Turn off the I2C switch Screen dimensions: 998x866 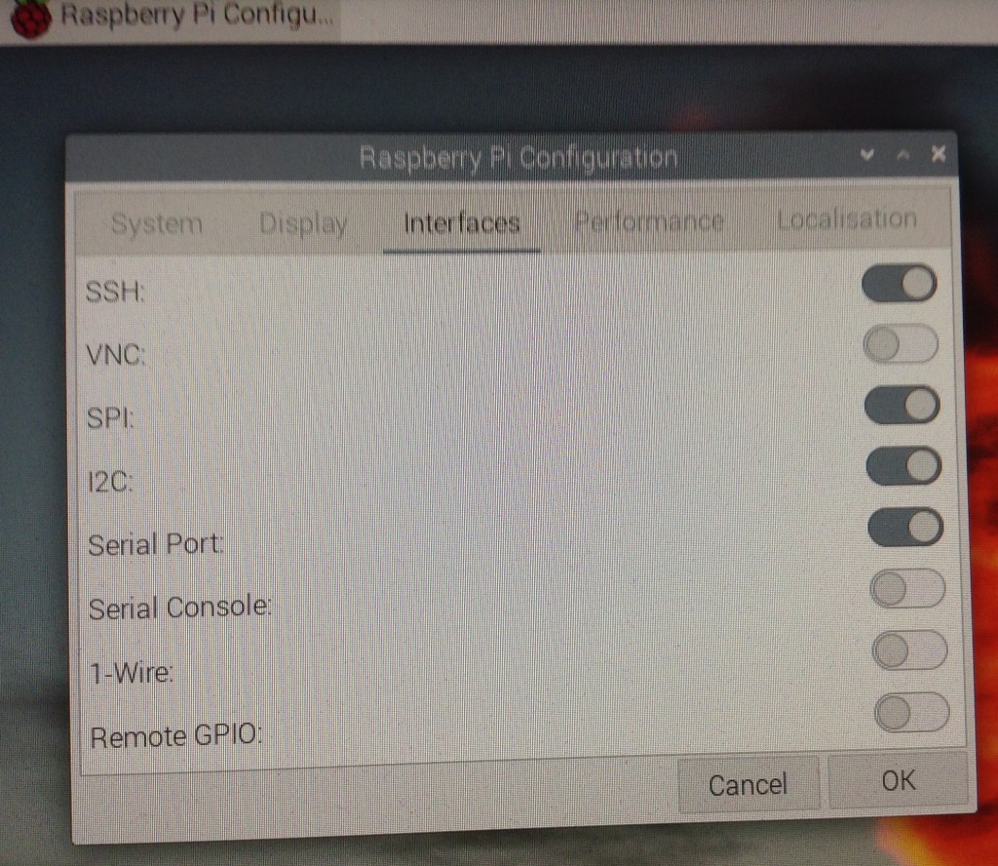[903, 466]
